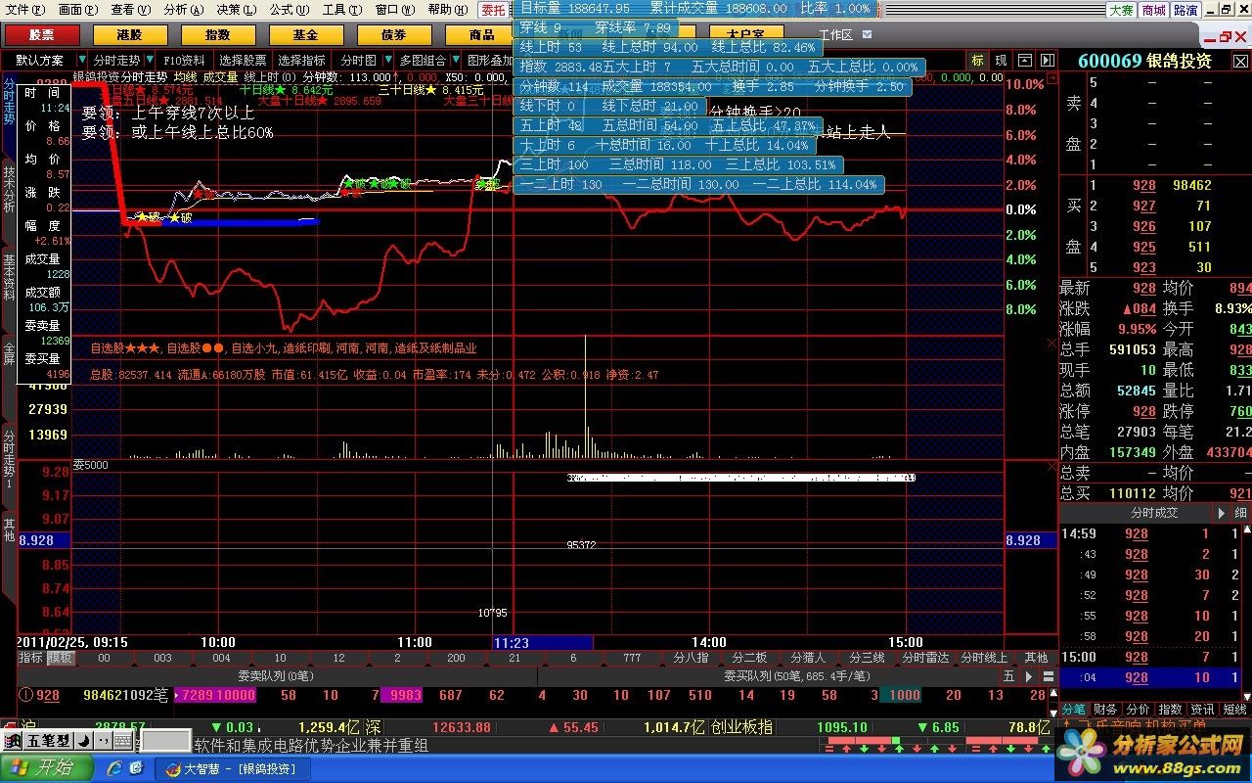
Task: Switch to the 基金 market category
Action: tap(305, 35)
